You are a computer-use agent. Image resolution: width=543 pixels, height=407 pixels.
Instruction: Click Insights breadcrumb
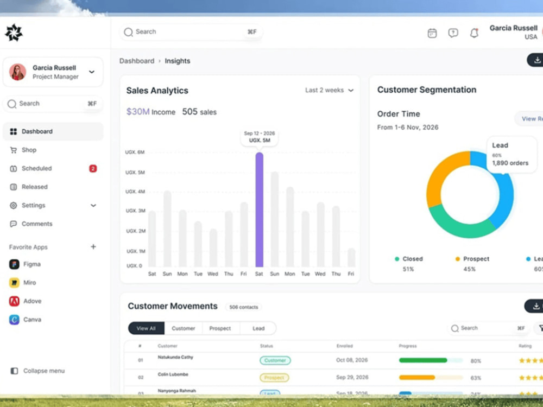click(178, 61)
